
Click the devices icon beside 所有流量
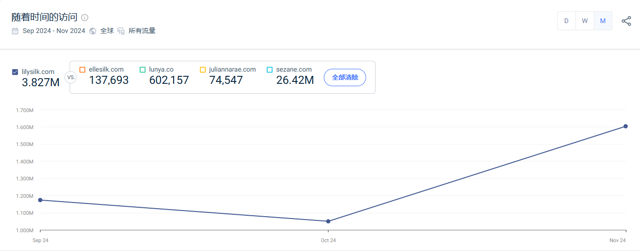coord(121,31)
